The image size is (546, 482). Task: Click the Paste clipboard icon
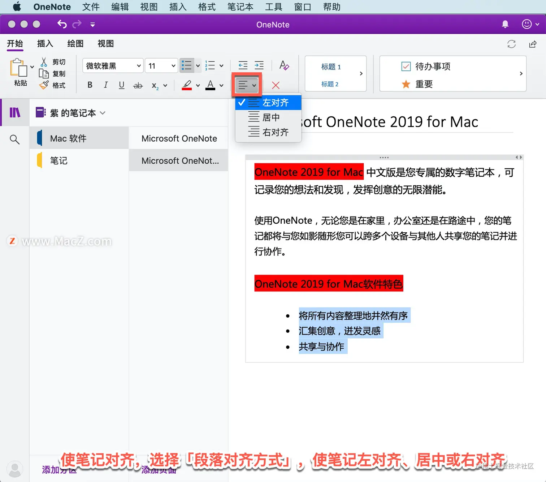pos(18,68)
